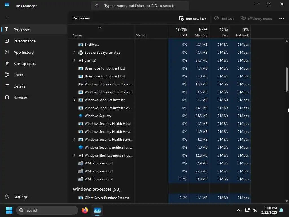Click the End task button label

click(228, 19)
